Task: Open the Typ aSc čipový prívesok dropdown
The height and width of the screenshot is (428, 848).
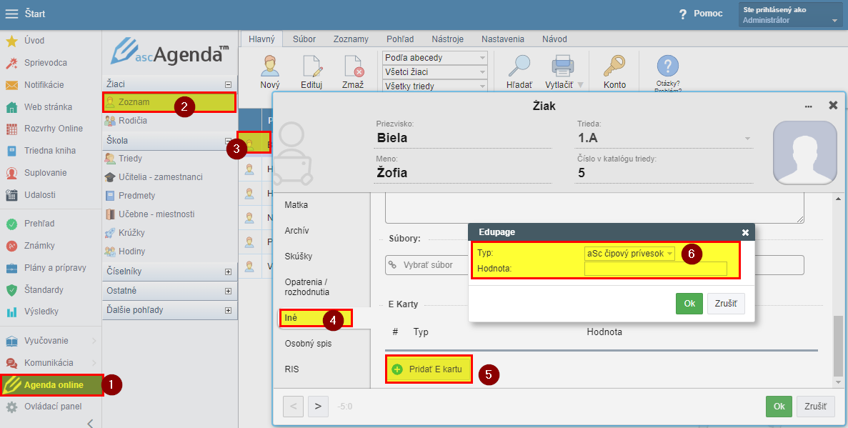Action: click(629, 253)
